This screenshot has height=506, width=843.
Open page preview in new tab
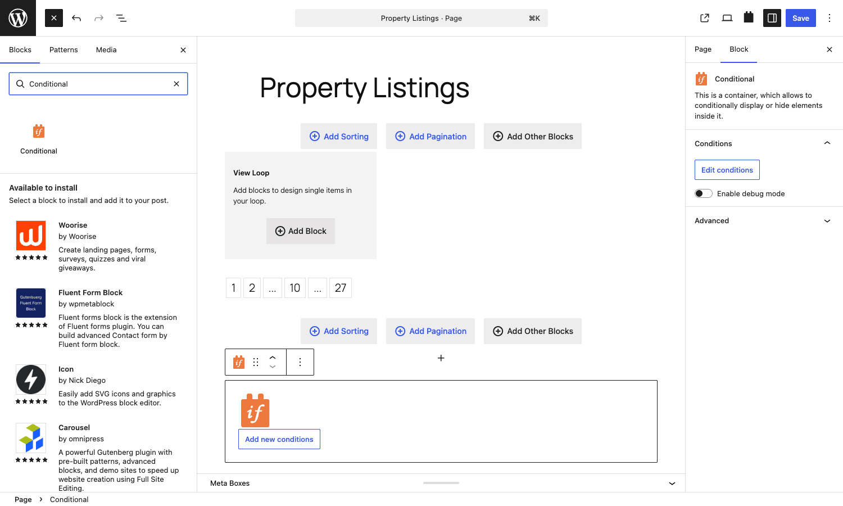pos(705,18)
